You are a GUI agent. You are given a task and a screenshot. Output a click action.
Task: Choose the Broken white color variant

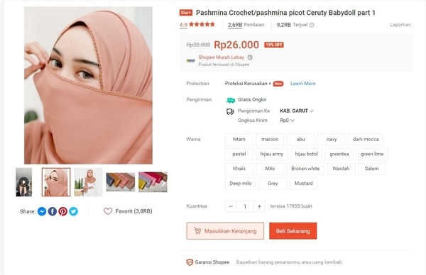coord(305,169)
